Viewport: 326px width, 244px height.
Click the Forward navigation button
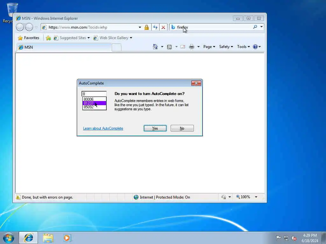pos(29,27)
